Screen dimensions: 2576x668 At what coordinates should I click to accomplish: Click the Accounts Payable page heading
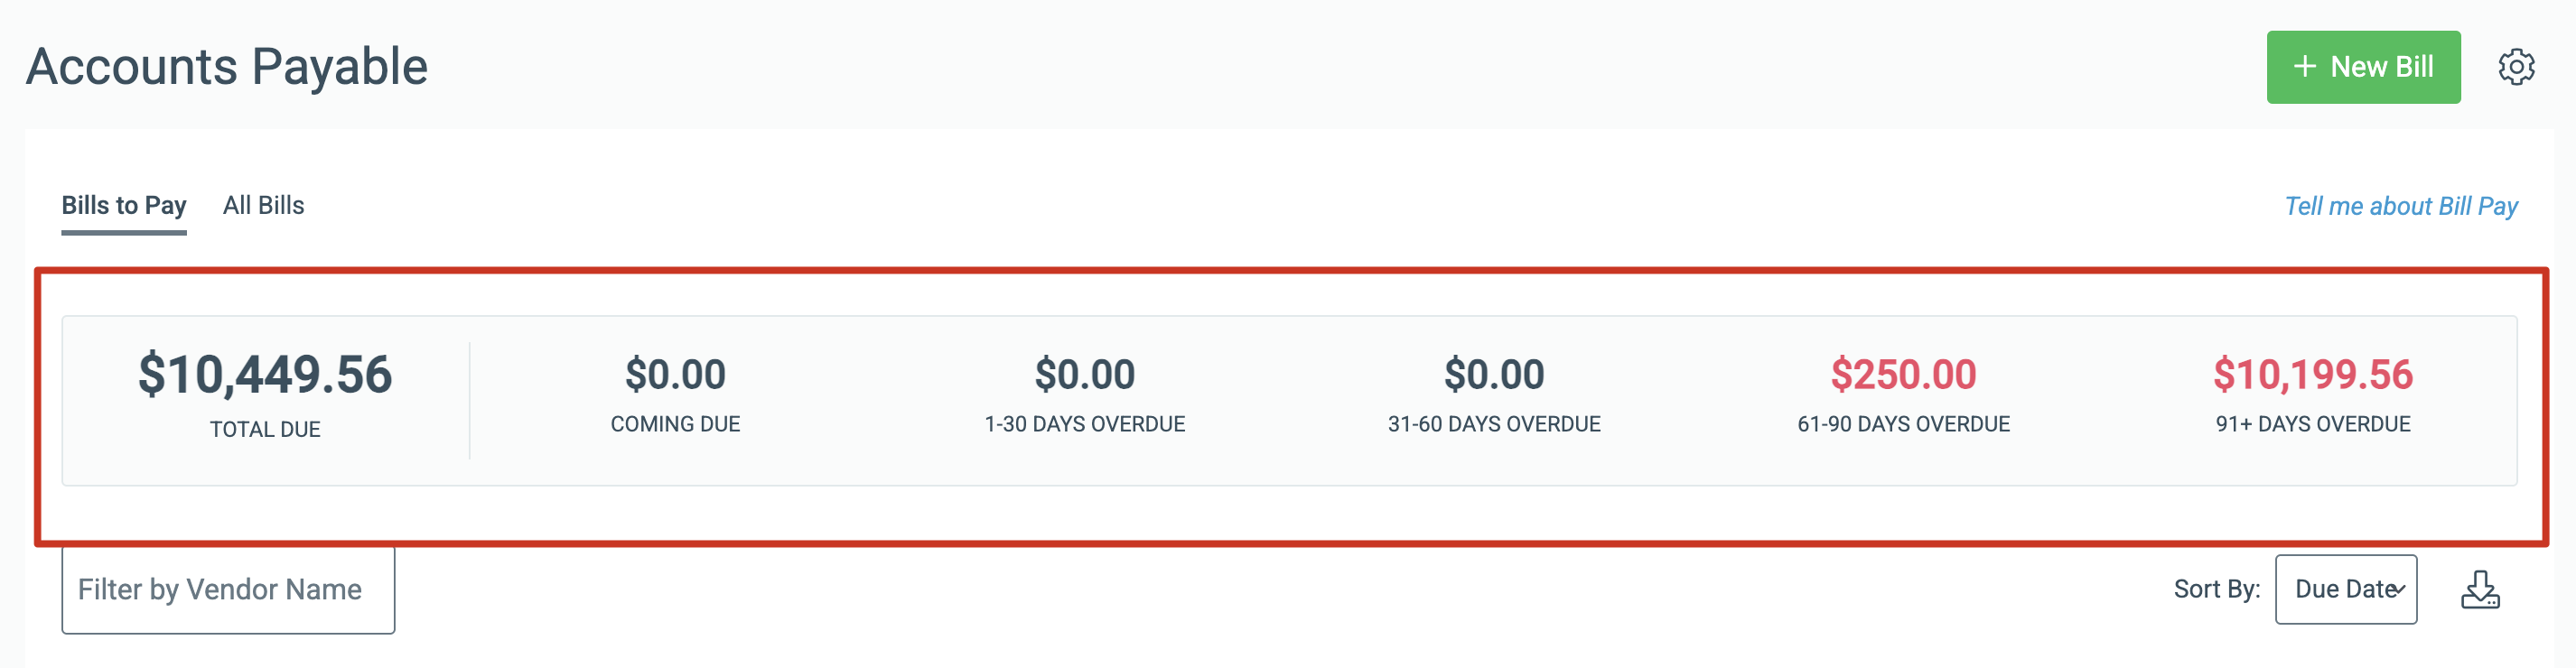coord(227,67)
